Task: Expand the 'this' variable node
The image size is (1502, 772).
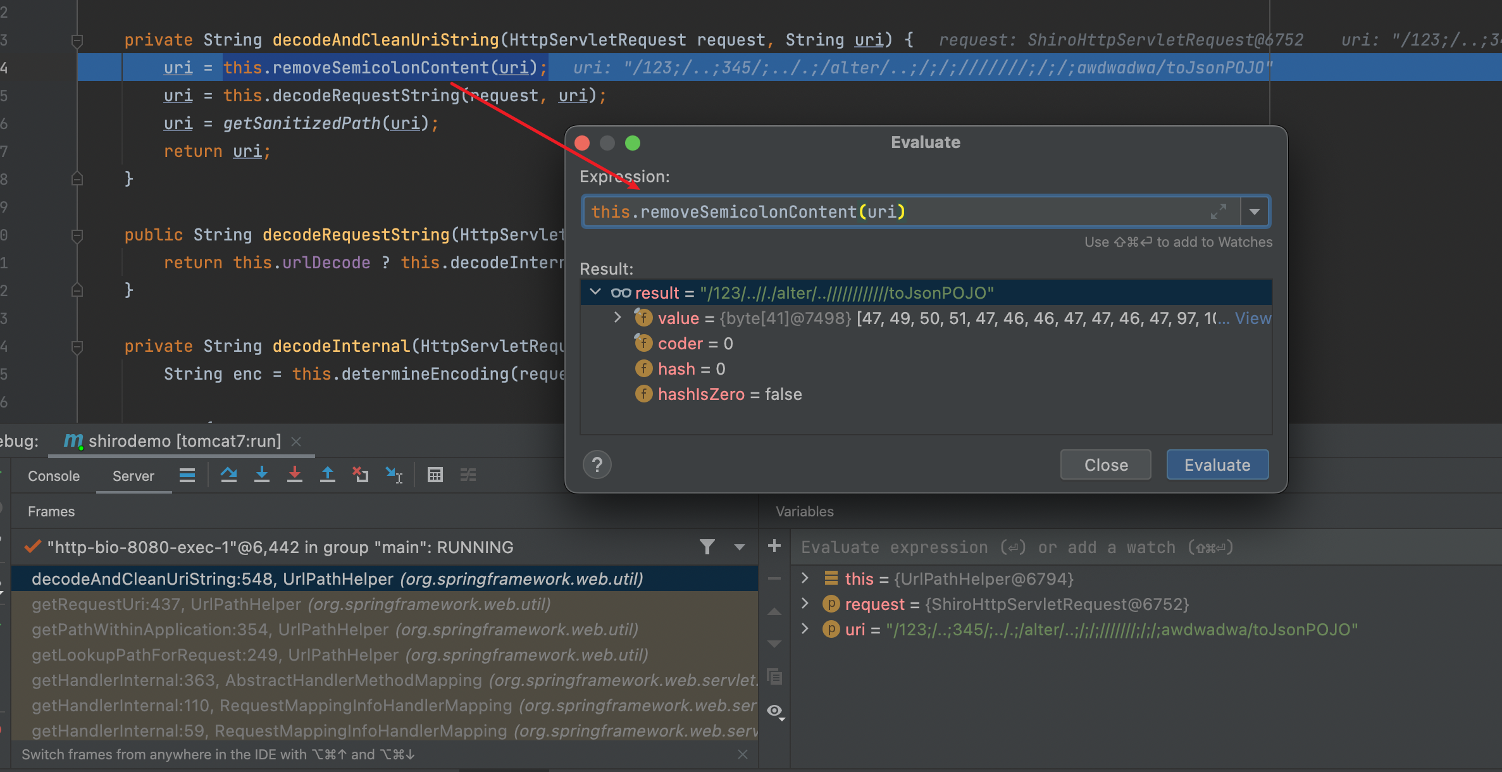Action: tap(805, 578)
